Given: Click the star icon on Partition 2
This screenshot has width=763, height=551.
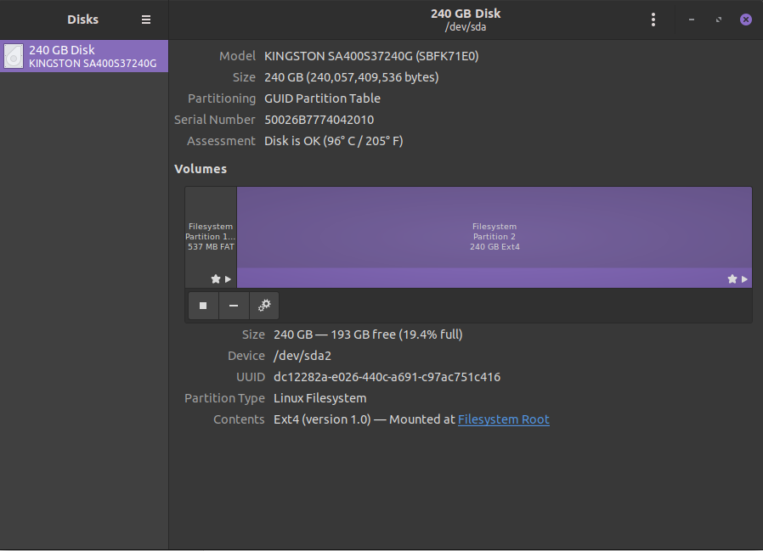Looking at the screenshot, I should 732,278.
